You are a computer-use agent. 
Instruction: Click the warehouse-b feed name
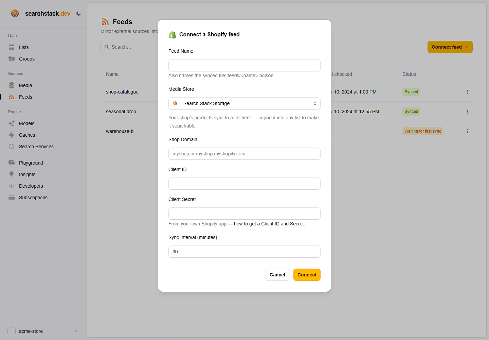[x=120, y=131]
